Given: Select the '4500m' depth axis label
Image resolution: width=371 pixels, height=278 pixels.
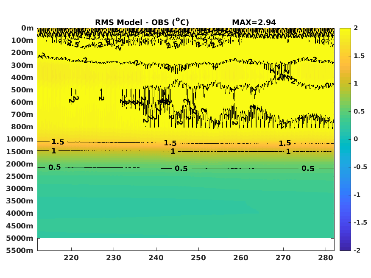Looking at the screenshot, I should [20, 226].
